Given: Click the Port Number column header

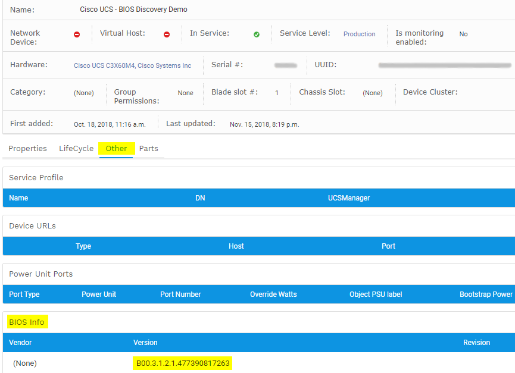Looking at the screenshot, I should (x=180, y=294).
